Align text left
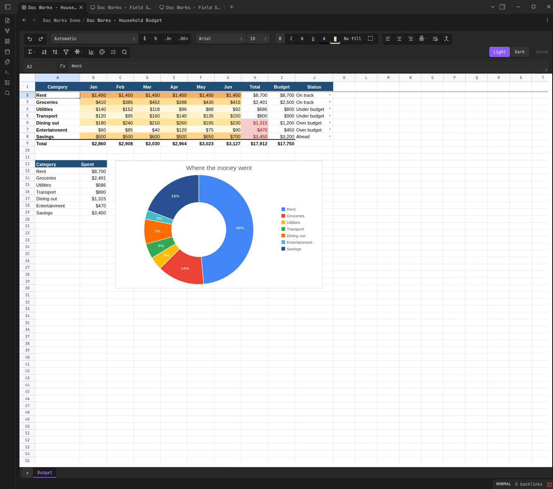Image resolution: width=553 pixels, height=489 pixels. point(388,39)
